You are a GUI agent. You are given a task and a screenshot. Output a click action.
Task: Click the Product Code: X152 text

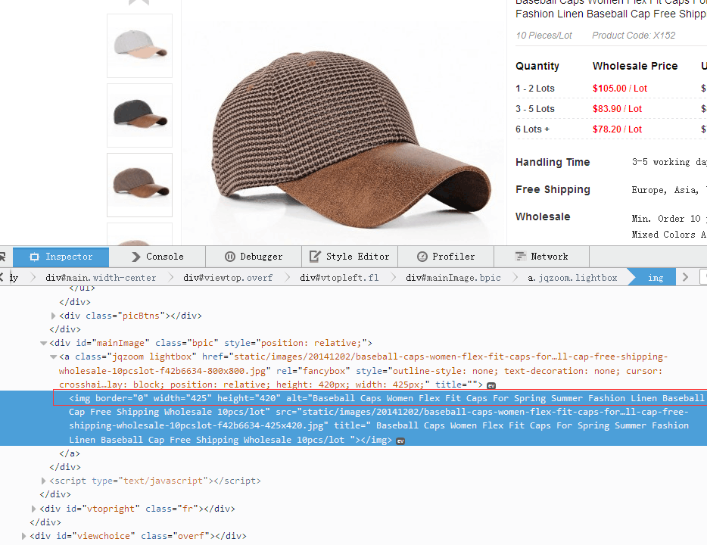[634, 35]
